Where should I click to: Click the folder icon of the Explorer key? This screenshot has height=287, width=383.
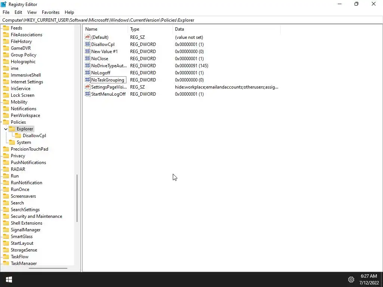(x=12, y=129)
